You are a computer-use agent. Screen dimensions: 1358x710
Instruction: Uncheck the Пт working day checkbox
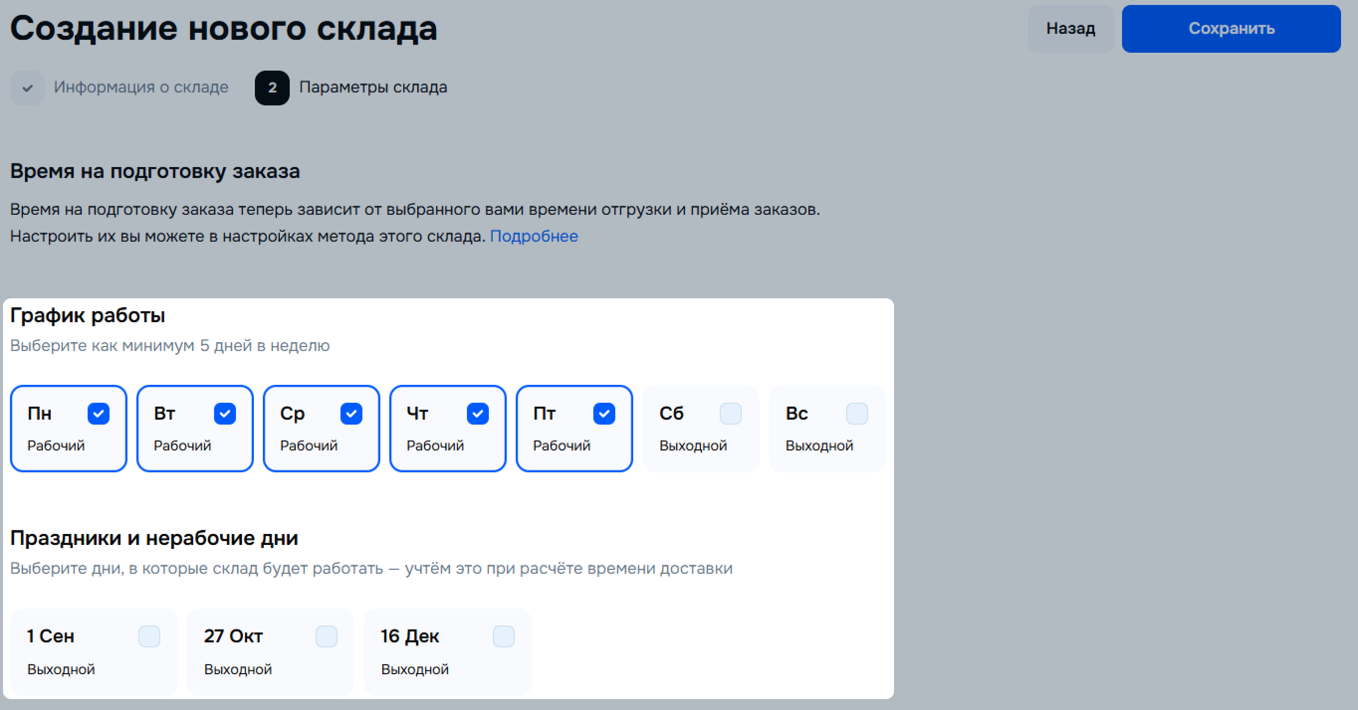tap(604, 414)
